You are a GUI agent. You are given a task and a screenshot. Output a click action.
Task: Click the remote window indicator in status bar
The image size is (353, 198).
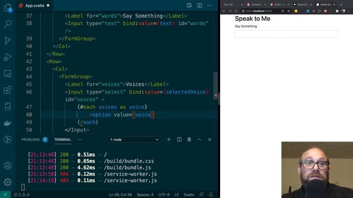tap(5, 194)
